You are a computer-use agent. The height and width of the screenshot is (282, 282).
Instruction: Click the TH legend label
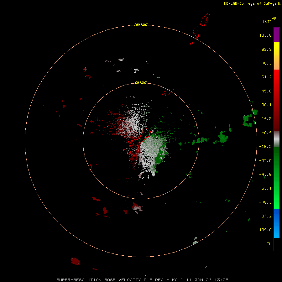(x=269, y=244)
